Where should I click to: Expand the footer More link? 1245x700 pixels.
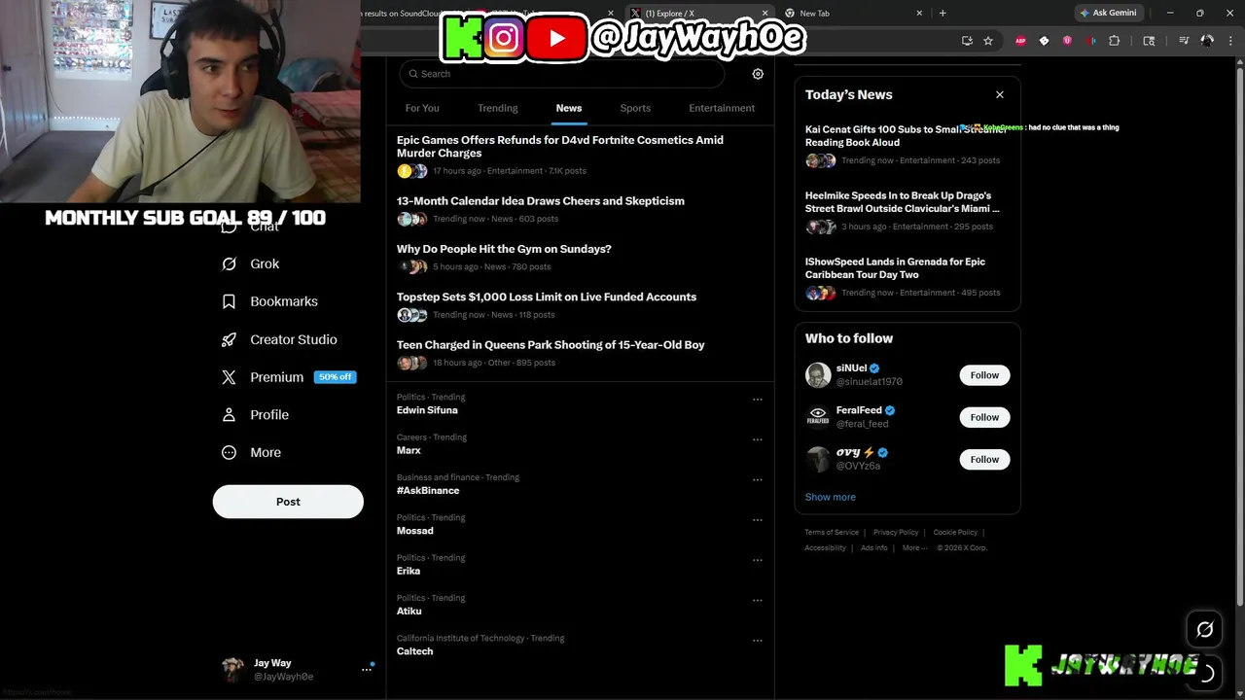tap(913, 547)
